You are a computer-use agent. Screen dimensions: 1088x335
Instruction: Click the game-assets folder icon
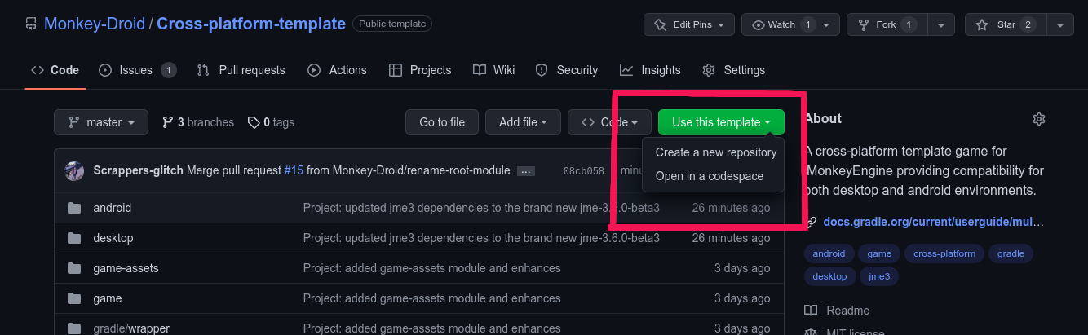tap(74, 268)
